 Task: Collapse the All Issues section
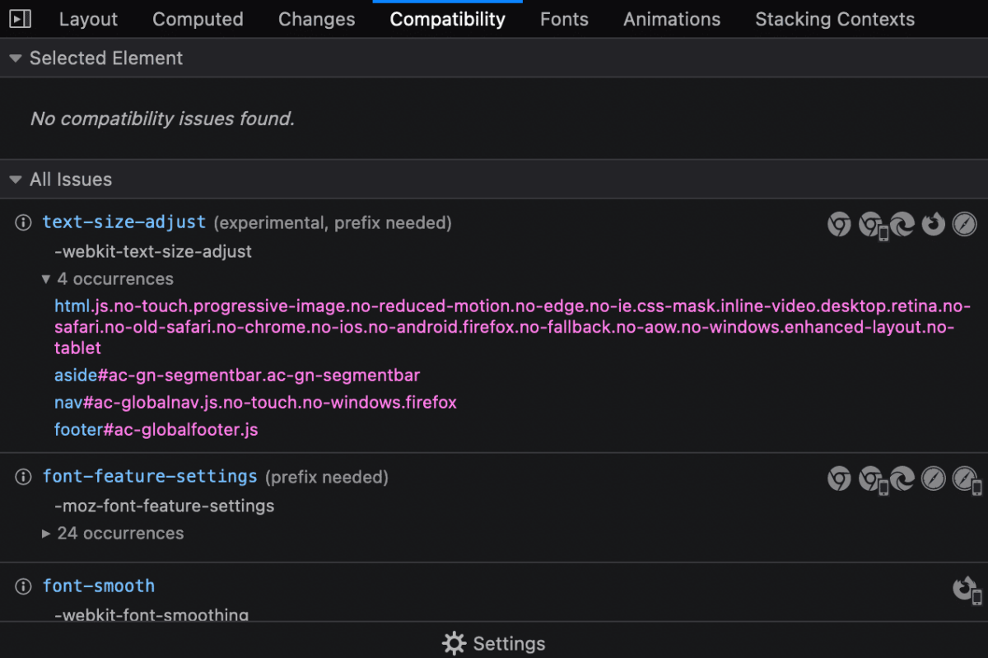(x=15, y=179)
